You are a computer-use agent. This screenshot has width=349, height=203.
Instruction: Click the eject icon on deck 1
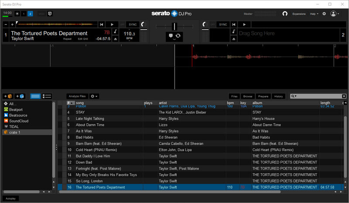coord(116,39)
